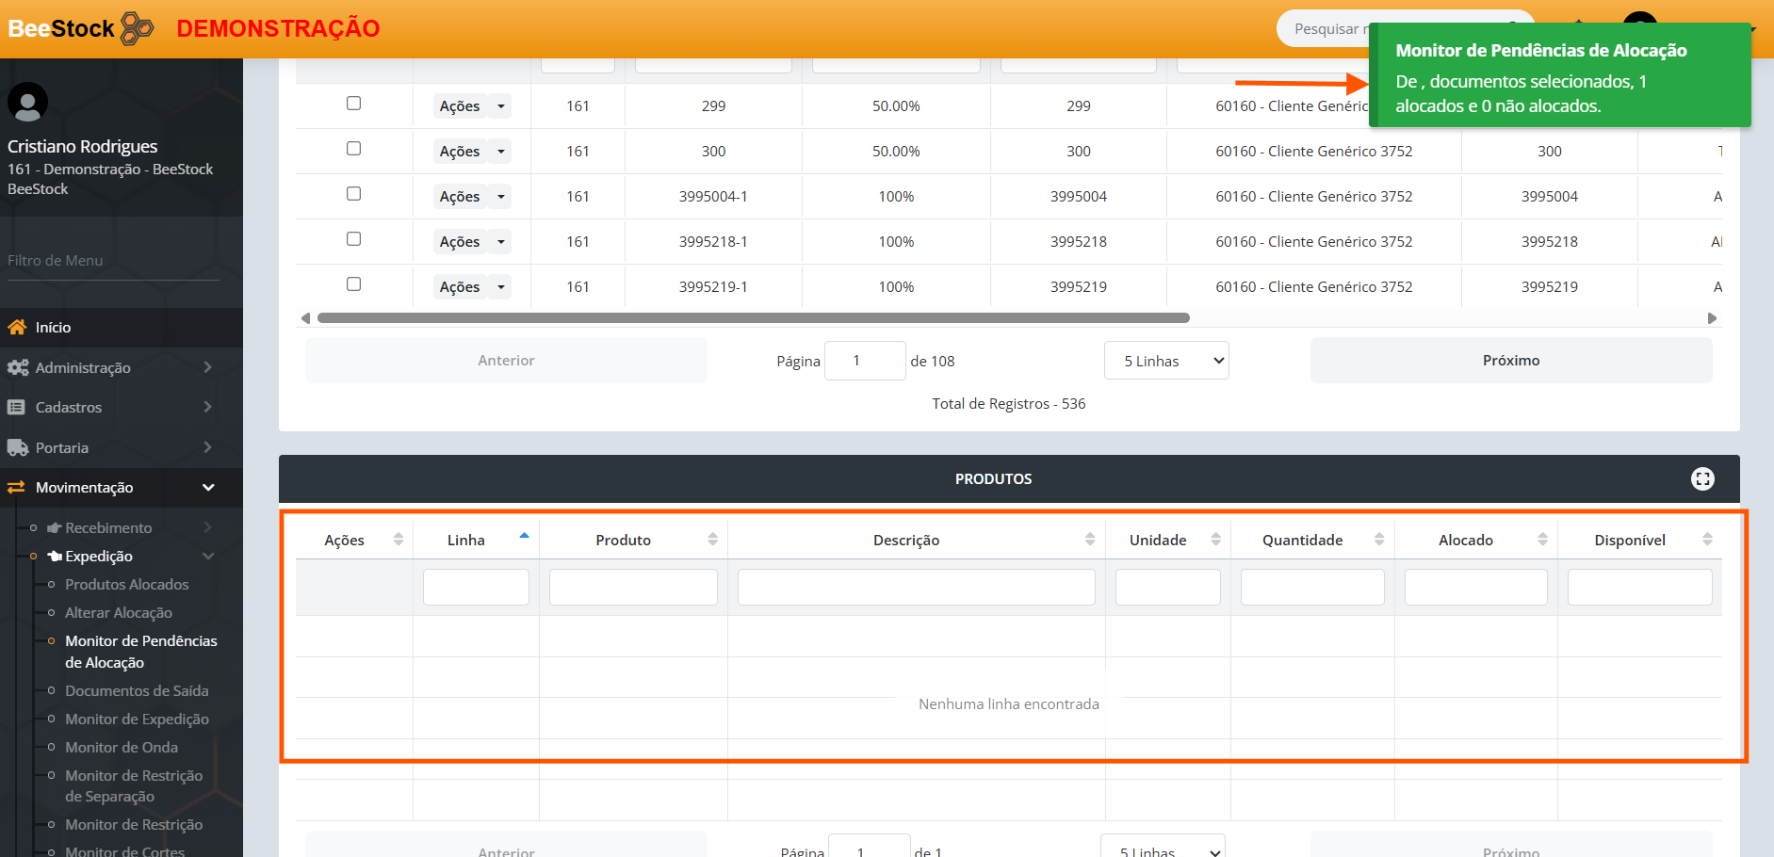The image size is (1774, 857).
Task: Open Produtos Alocados link in sidebar
Action: tap(126, 584)
